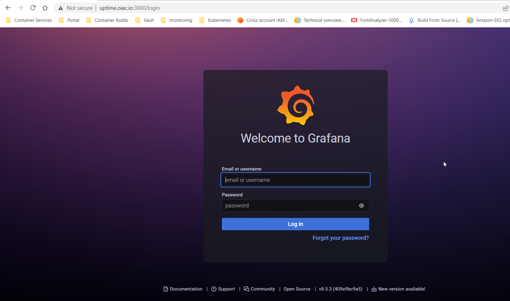Click the New version available link
This screenshot has width=510, height=301.
[398, 289]
